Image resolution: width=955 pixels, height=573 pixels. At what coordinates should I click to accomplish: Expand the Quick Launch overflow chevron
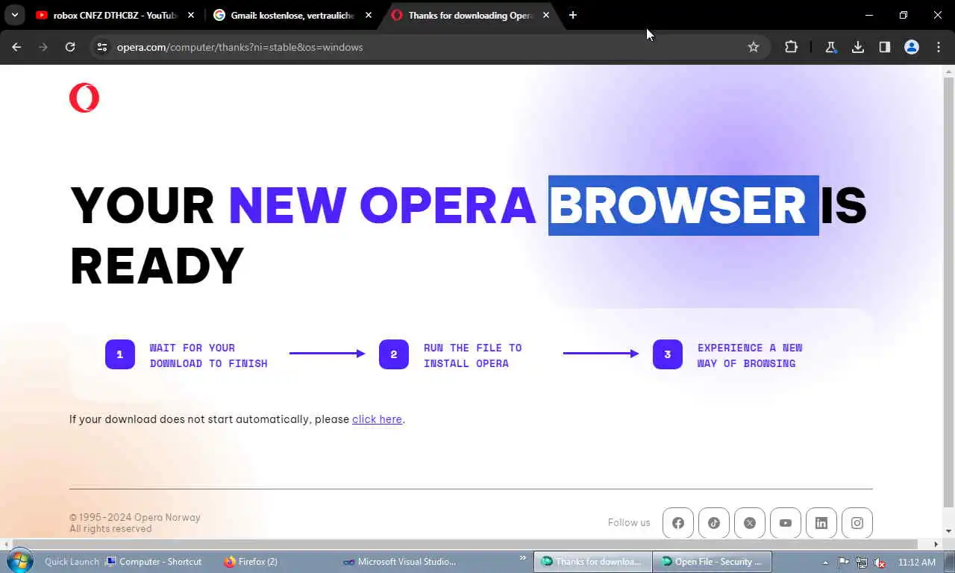[522, 558]
